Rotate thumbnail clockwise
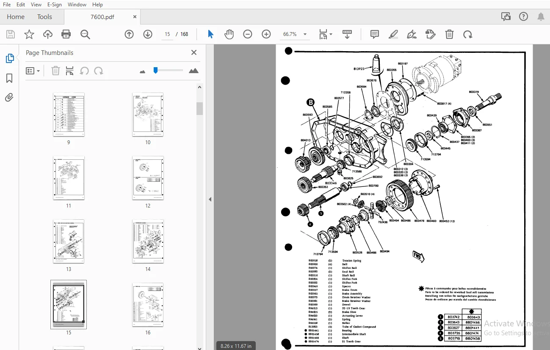The height and width of the screenshot is (350, 550). (99, 71)
